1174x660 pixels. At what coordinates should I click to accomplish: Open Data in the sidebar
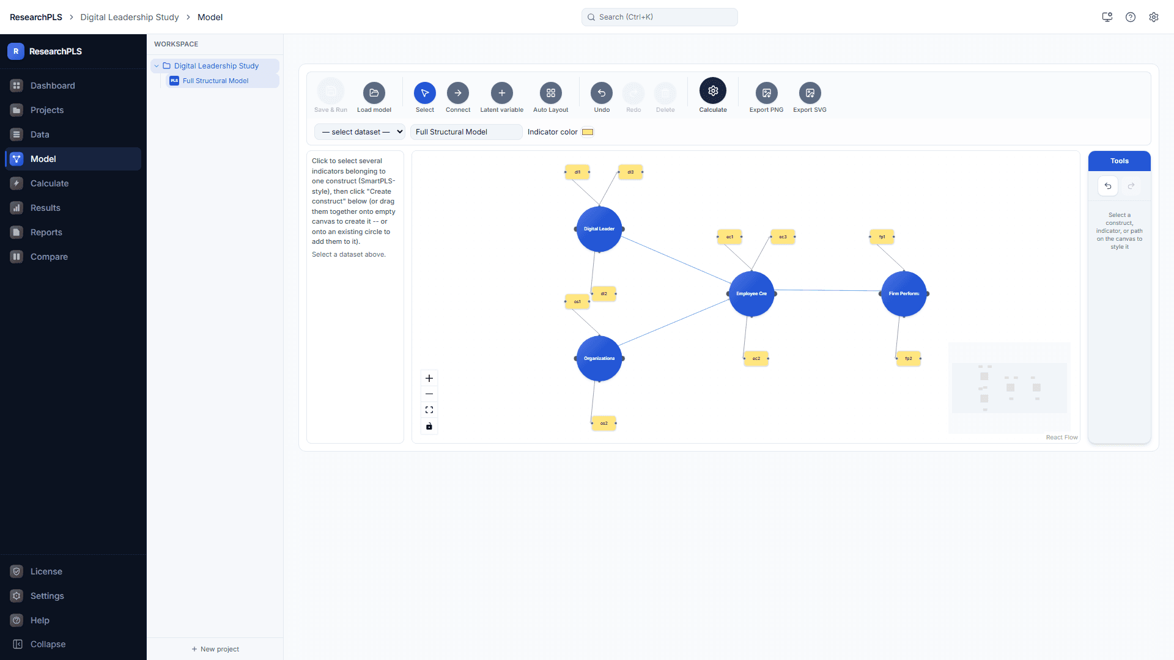73,134
